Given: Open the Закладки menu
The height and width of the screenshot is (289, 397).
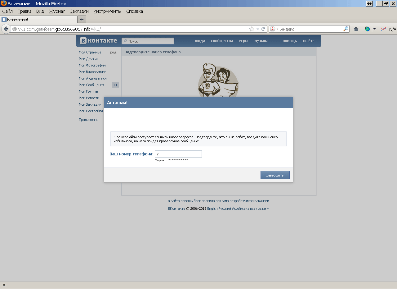Looking at the screenshot, I should [x=79, y=11].
